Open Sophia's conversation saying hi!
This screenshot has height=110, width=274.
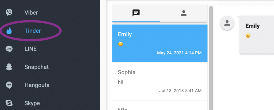160,81
